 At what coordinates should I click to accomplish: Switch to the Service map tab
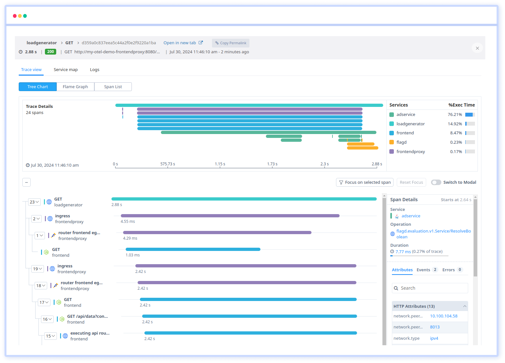(x=66, y=70)
